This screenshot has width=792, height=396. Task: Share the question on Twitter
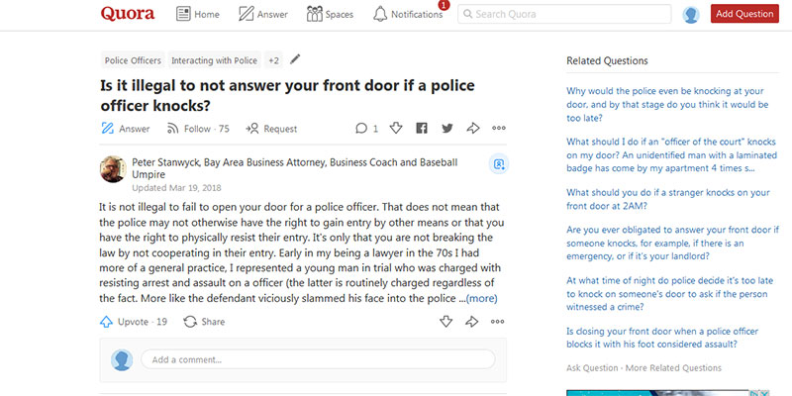click(447, 129)
